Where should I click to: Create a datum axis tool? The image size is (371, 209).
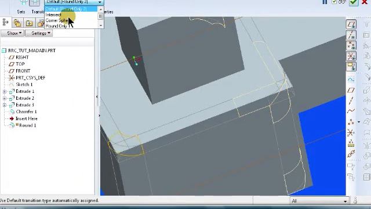[x=351, y=100]
